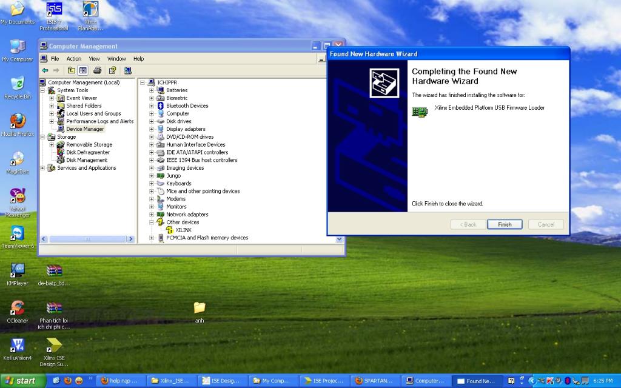Select the Recycle Bin desktop icon
621x388 pixels.
pyautogui.click(x=18, y=88)
